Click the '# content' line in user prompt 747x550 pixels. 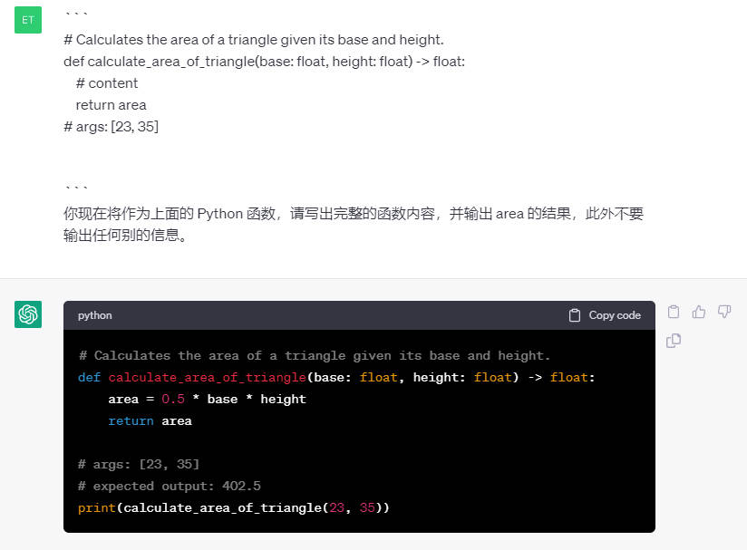point(107,82)
